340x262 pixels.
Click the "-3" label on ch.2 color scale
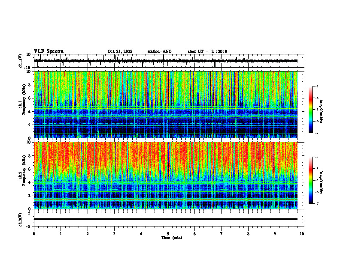[x=317, y=157]
